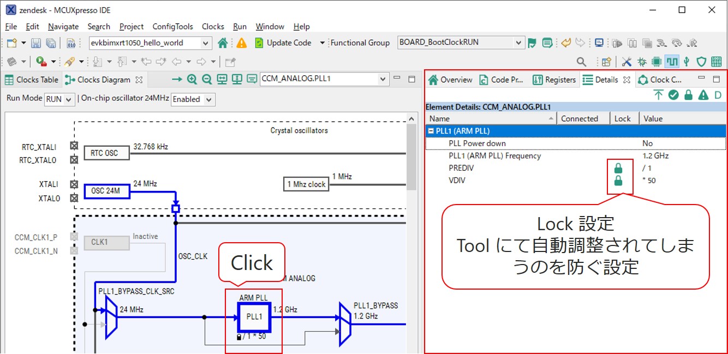Viewport: 728px width, 354px height.
Task: Click the Save icon in the toolbar
Action: (36, 43)
